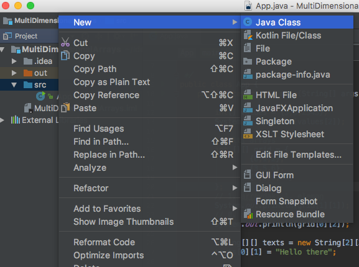Choose JavaFXApplication template

click(x=297, y=108)
